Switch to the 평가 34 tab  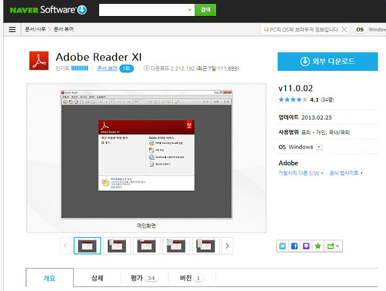click(x=145, y=278)
